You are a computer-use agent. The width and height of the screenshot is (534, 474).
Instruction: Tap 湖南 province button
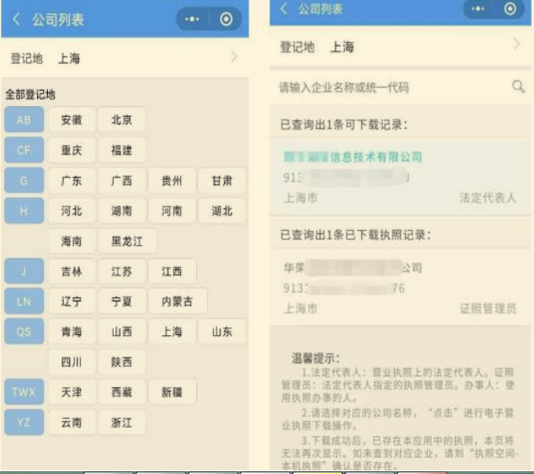(x=122, y=210)
